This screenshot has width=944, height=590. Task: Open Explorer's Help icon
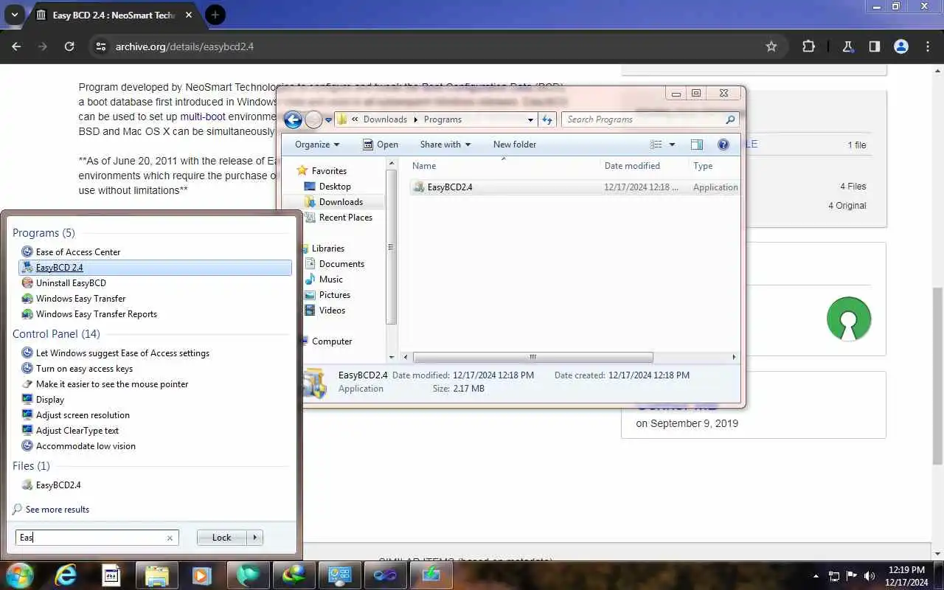723,145
